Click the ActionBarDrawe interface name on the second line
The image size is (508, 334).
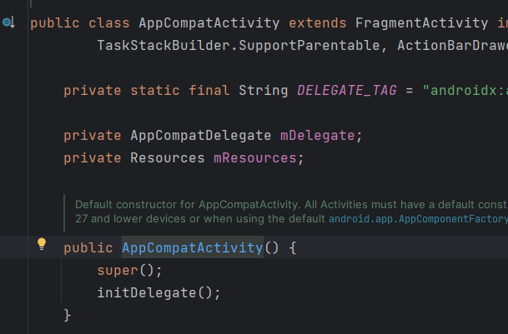tap(453, 46)
